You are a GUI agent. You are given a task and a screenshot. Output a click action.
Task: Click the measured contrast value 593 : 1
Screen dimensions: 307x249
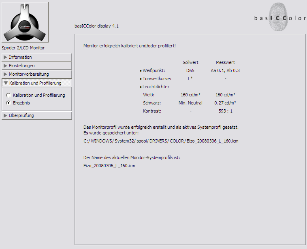pyautogui.click(x=225, y=111)
